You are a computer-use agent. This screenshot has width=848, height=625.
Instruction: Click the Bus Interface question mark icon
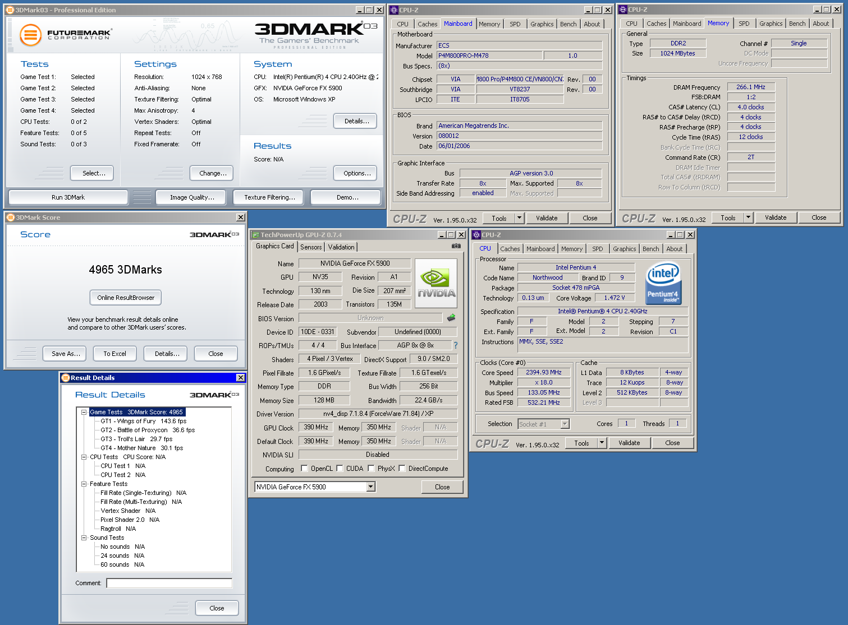pyautogui.click(x=456, y=345)
